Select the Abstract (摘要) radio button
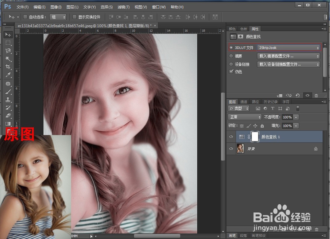The height and width of the screenshot is (239, 330). tap(231, 56)
